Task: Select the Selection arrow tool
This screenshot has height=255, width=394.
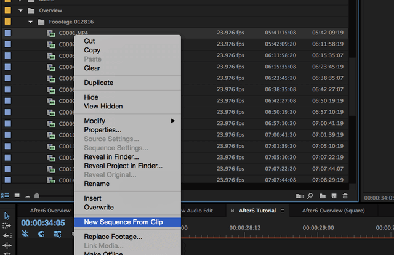Action: 7,216
